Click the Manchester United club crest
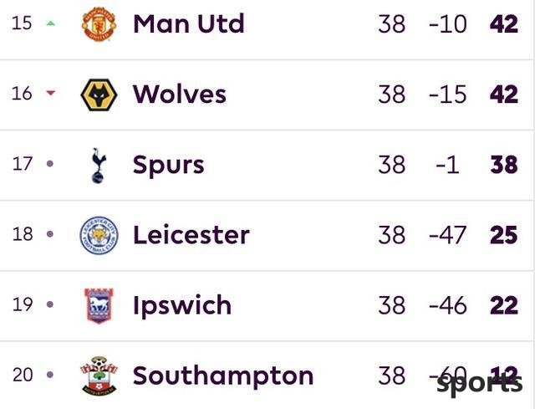Image resolution: width=535 pixels, height=409 pixels. (99, 23)
